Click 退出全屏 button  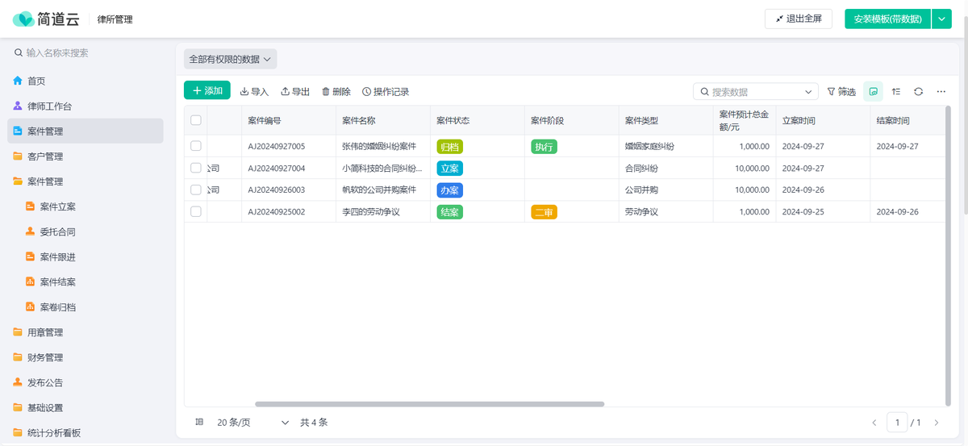point(798,19)
